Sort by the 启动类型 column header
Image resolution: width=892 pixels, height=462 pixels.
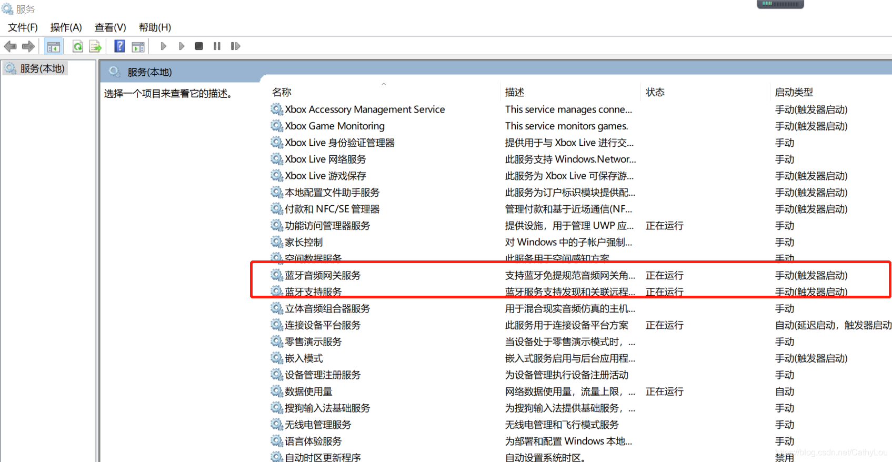click(794, 92)
